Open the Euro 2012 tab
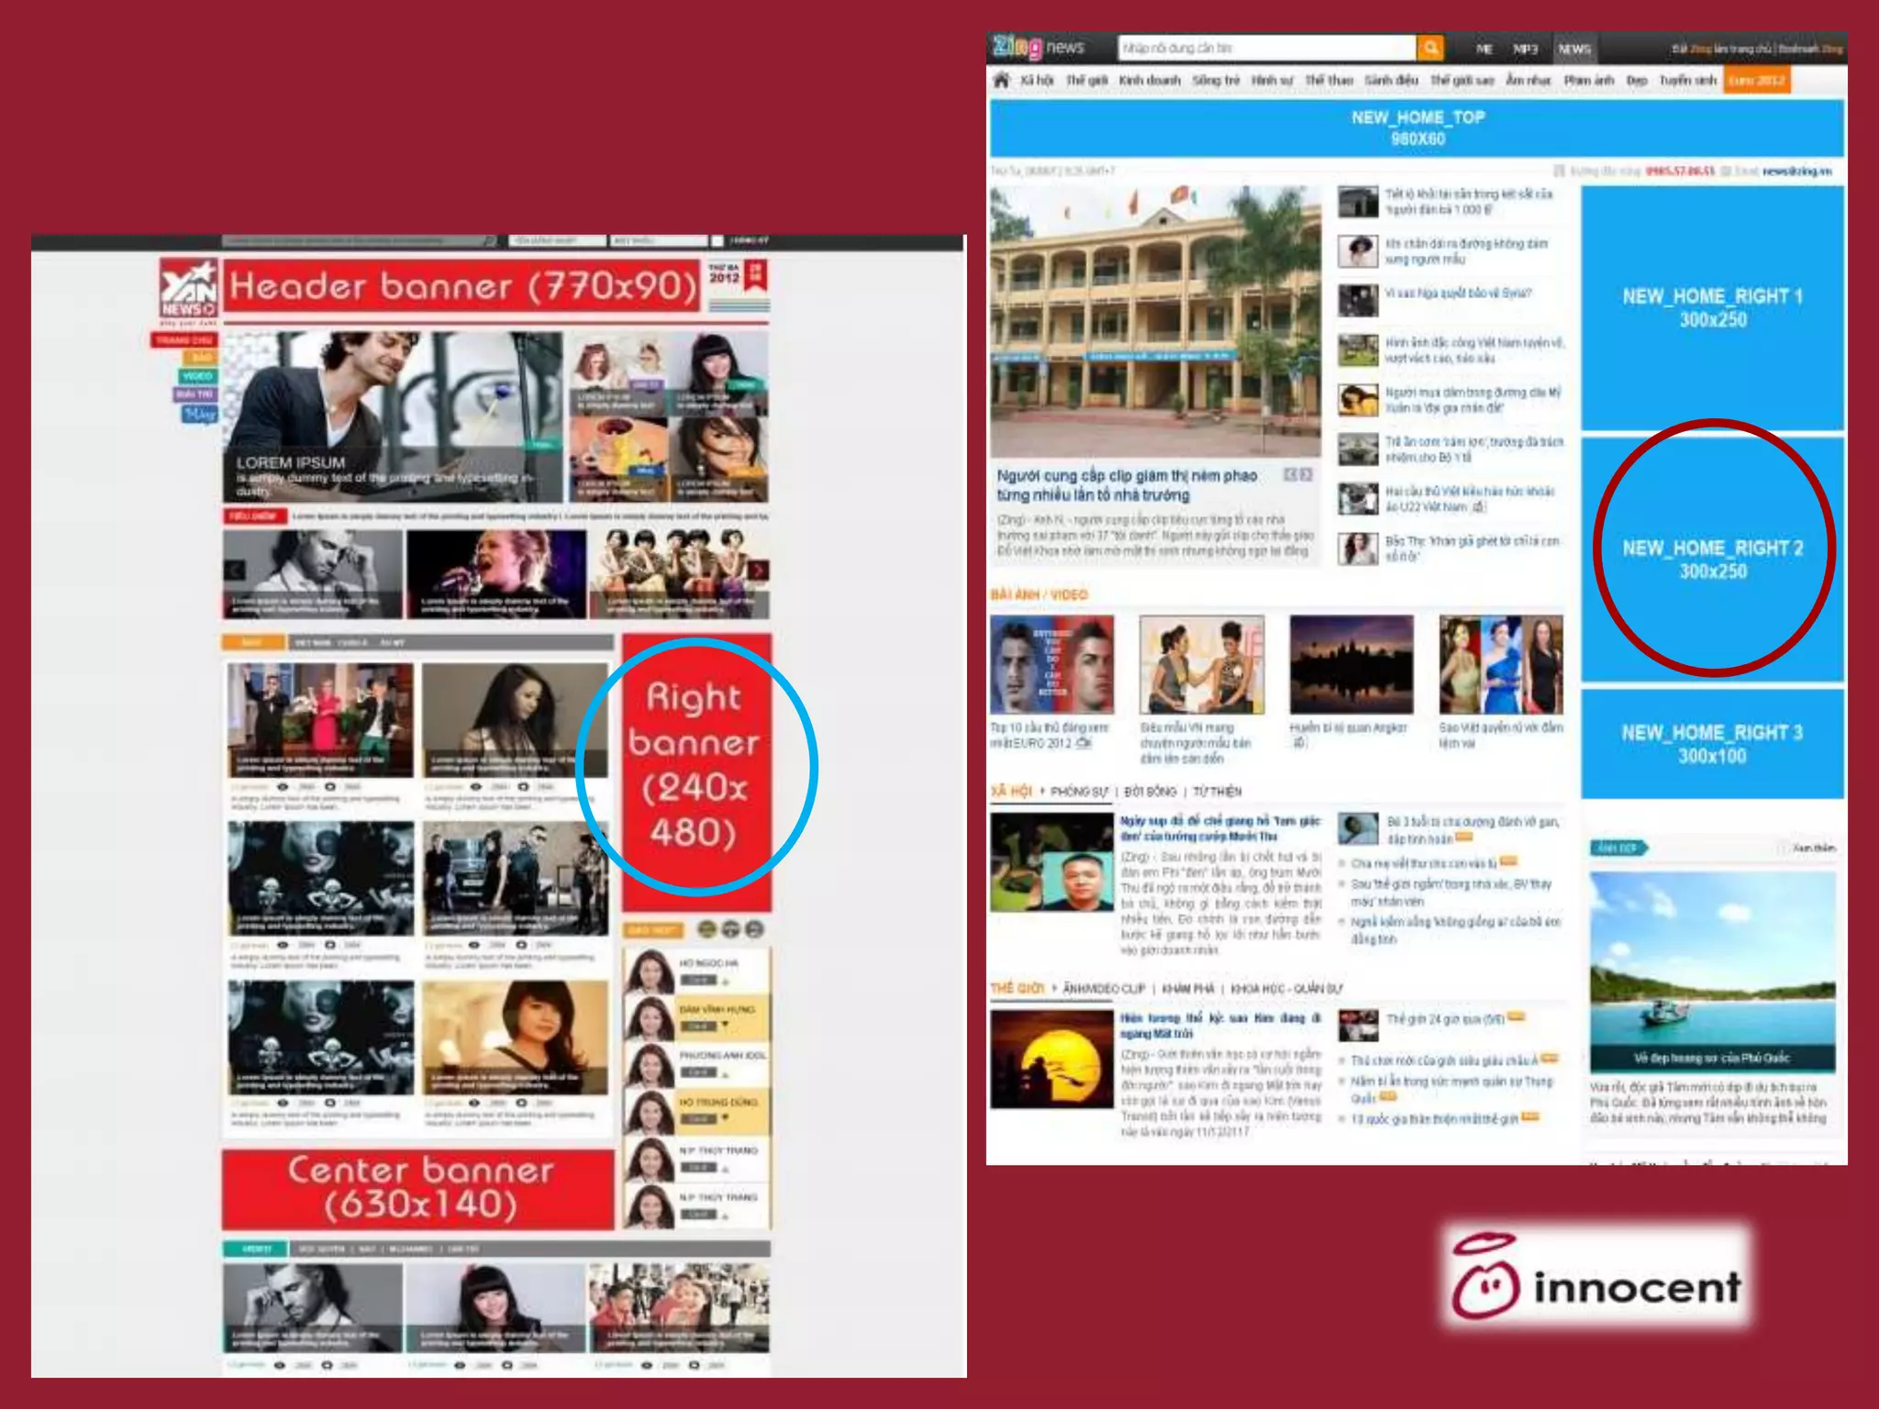Viewport: 1879px width, 1409px height. coord(1756,81)
